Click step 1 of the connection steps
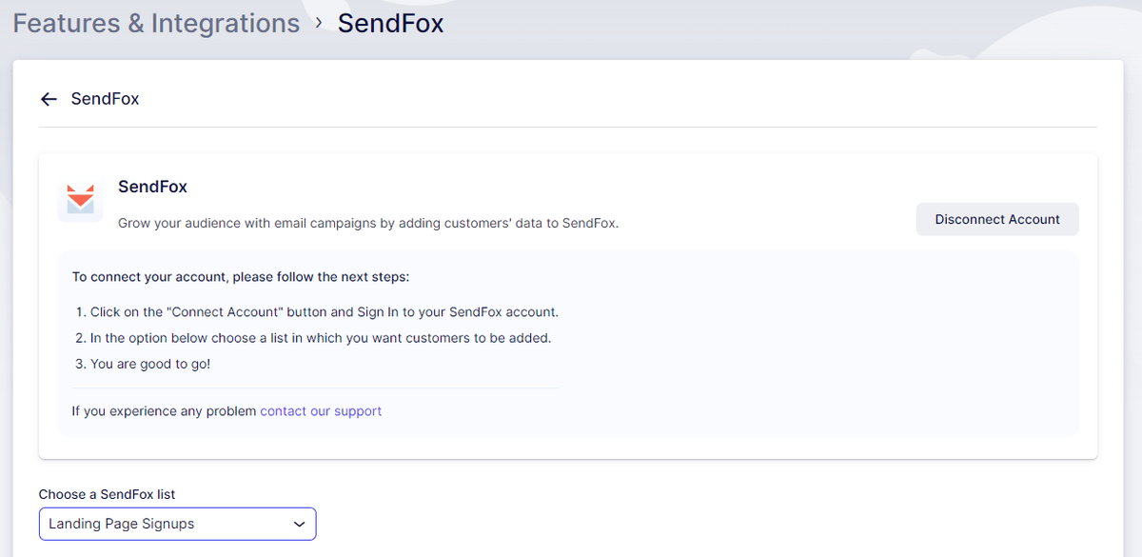The width and height of the screenshot is (1142, 557). coord(324,311)
